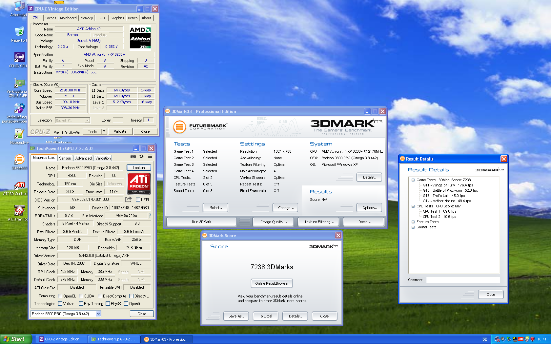Switch to the CPU-Z Memory tab
The image size is (551, 344).
(87, 18)
